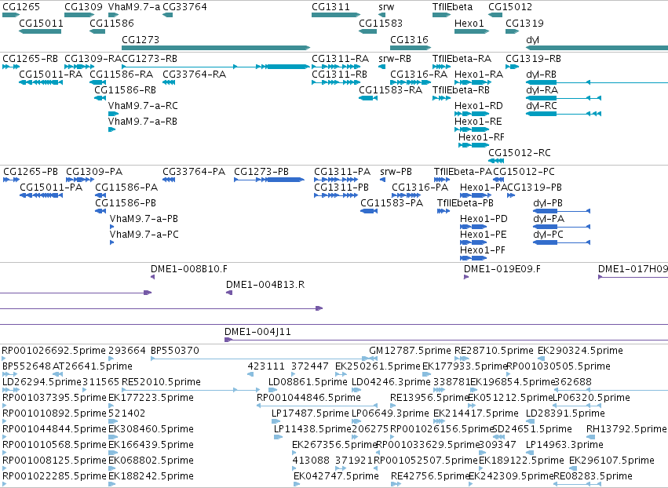Select transcript CG11586-RB
Viewport: 668px width, 488px height.
pos(126,90)
